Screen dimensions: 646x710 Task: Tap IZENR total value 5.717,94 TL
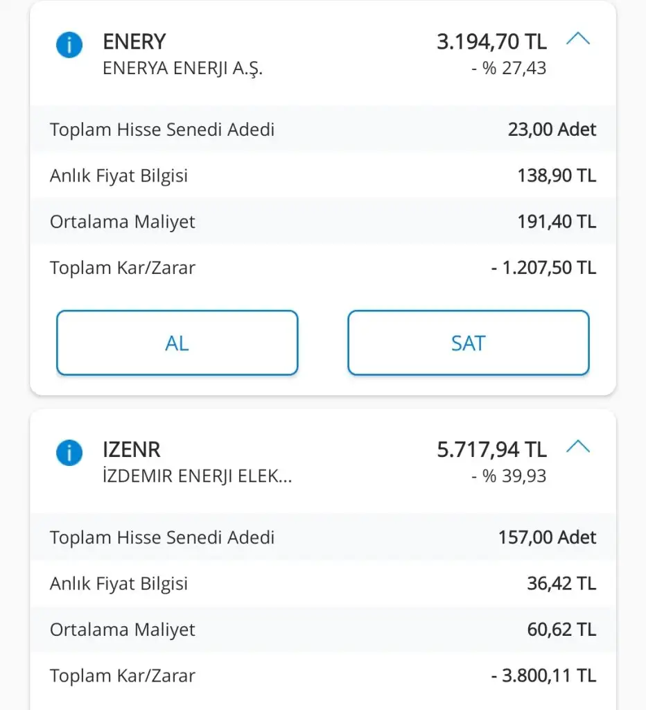(491, 449)
